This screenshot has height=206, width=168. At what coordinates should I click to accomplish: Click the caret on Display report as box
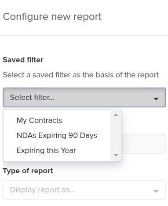point(156,191)
